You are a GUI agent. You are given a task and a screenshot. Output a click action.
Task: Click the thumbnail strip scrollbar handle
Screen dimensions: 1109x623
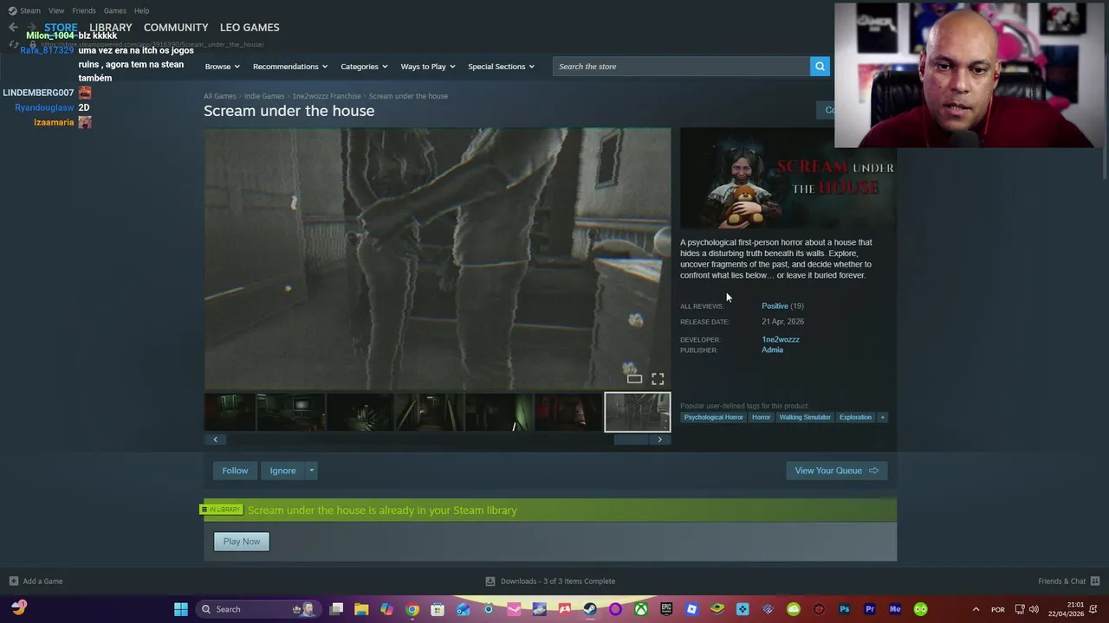(631, 440)
